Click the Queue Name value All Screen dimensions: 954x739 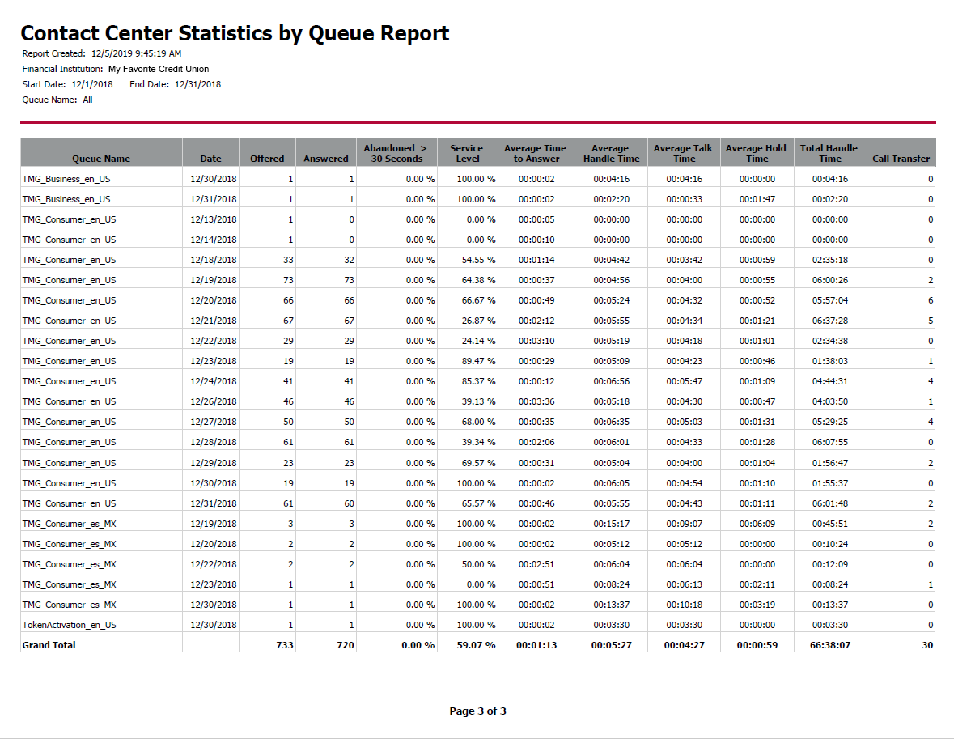tap(87, 100)
